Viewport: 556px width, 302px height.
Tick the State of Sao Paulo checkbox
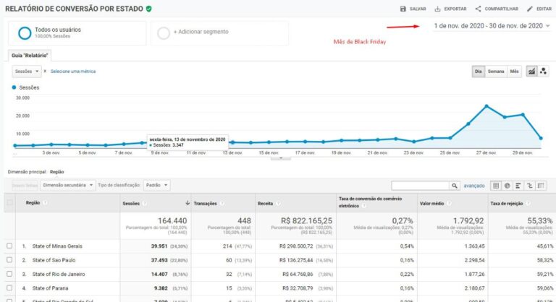[x=9, y=260]
